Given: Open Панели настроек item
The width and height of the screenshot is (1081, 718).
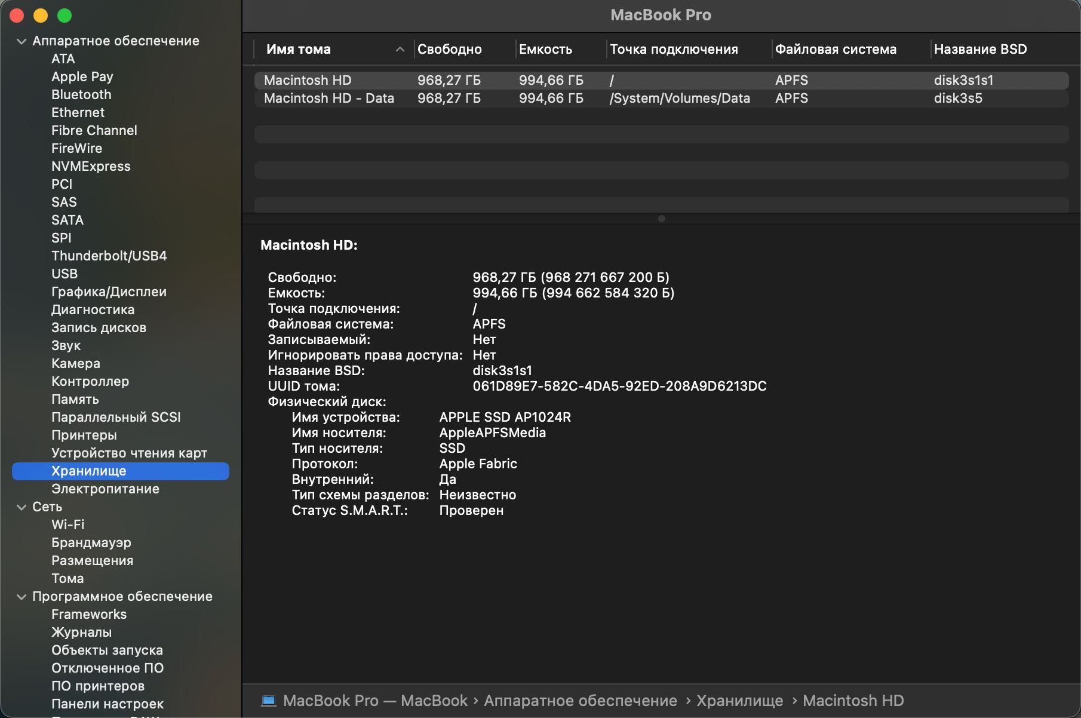Looking at the screenshot, I should click(108, 704).
